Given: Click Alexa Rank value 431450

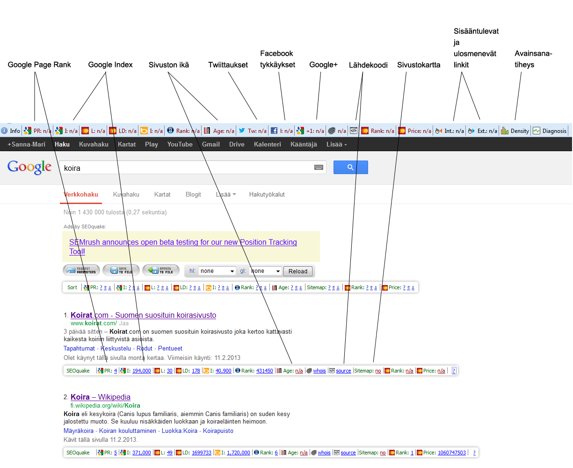Looking at the screenshot, I should pos(265,371).
